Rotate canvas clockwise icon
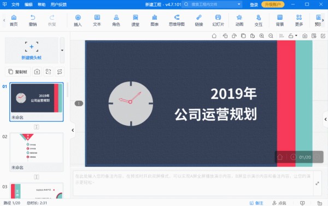The image size is (328, 206). [x=234, y=36]
